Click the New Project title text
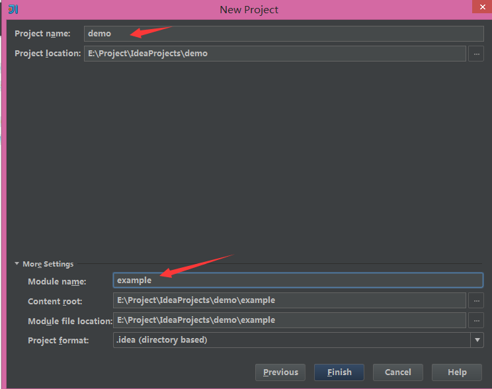 point(249,10)
